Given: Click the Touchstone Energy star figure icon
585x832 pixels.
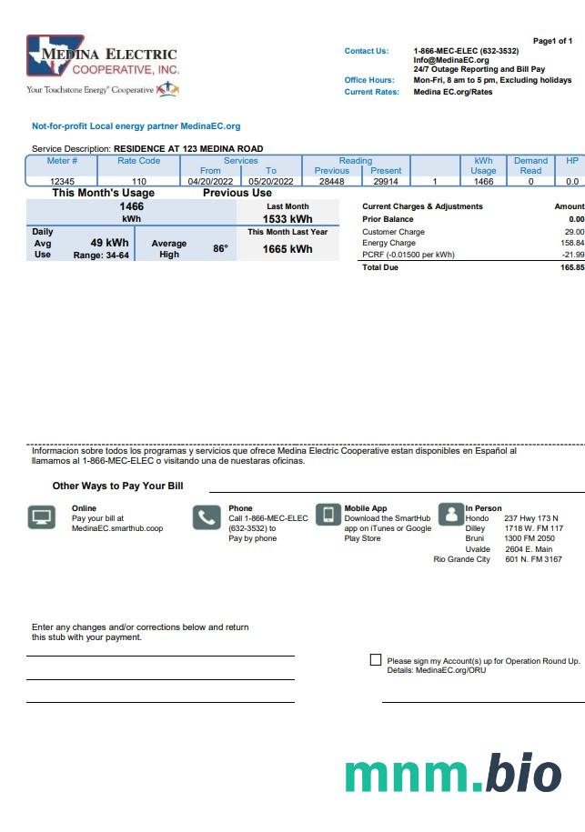Looking at the screenshot, I should [x=168, y=89].
